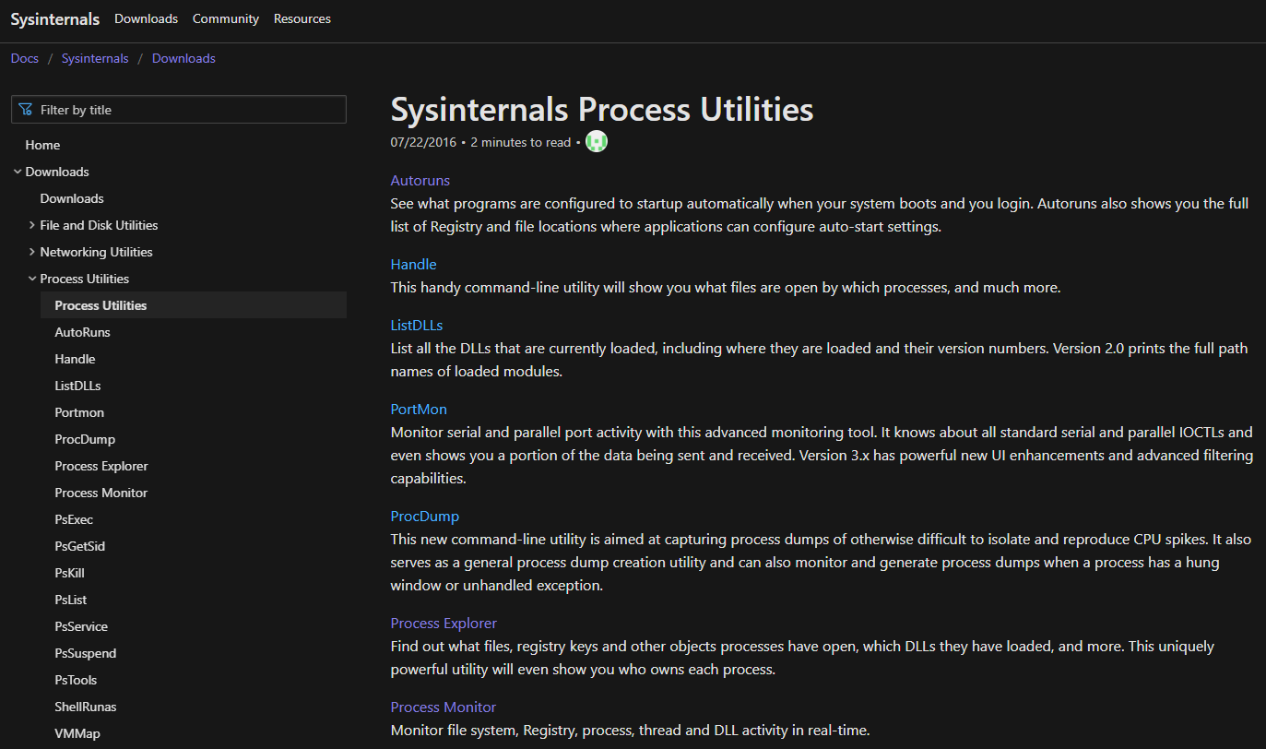Click the Sysinternals brand logo text
Image resolution: width=1266 pixels, height=749 pixels.
click(55, 19)
